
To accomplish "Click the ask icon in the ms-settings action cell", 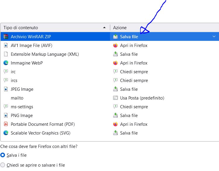I will pyautogui.click(x=115, y=107).
